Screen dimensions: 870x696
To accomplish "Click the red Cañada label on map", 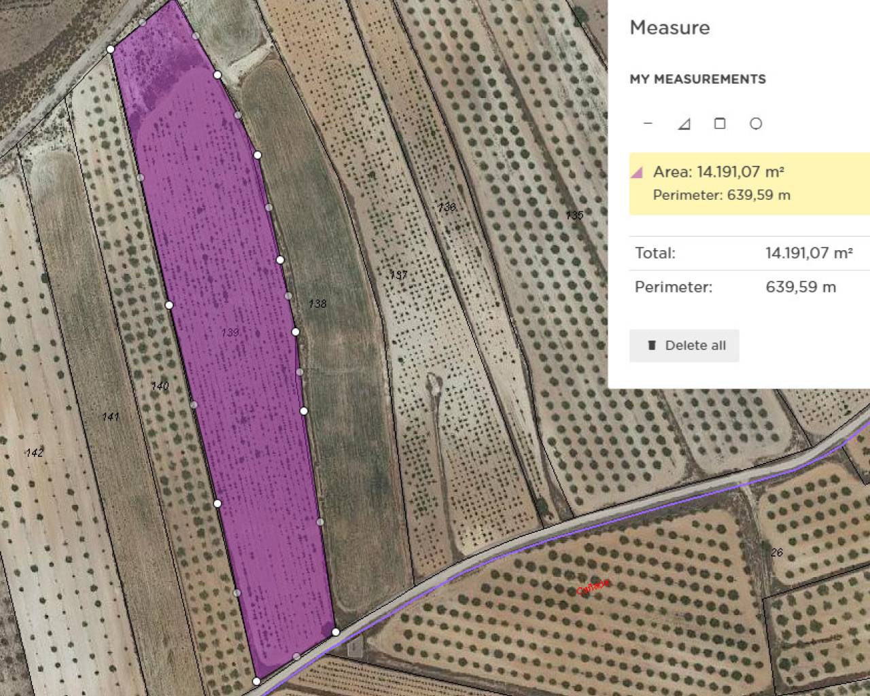I will 593,587.
